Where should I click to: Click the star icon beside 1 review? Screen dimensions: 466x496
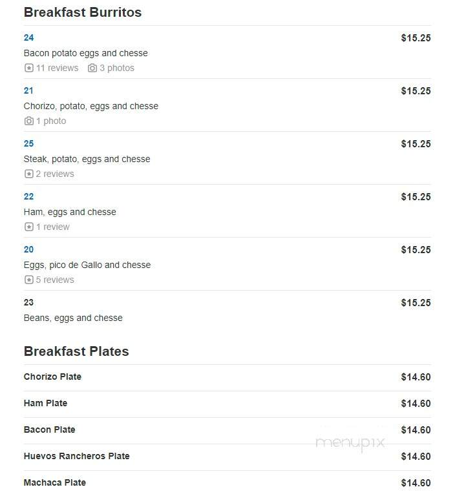[29, 227]
